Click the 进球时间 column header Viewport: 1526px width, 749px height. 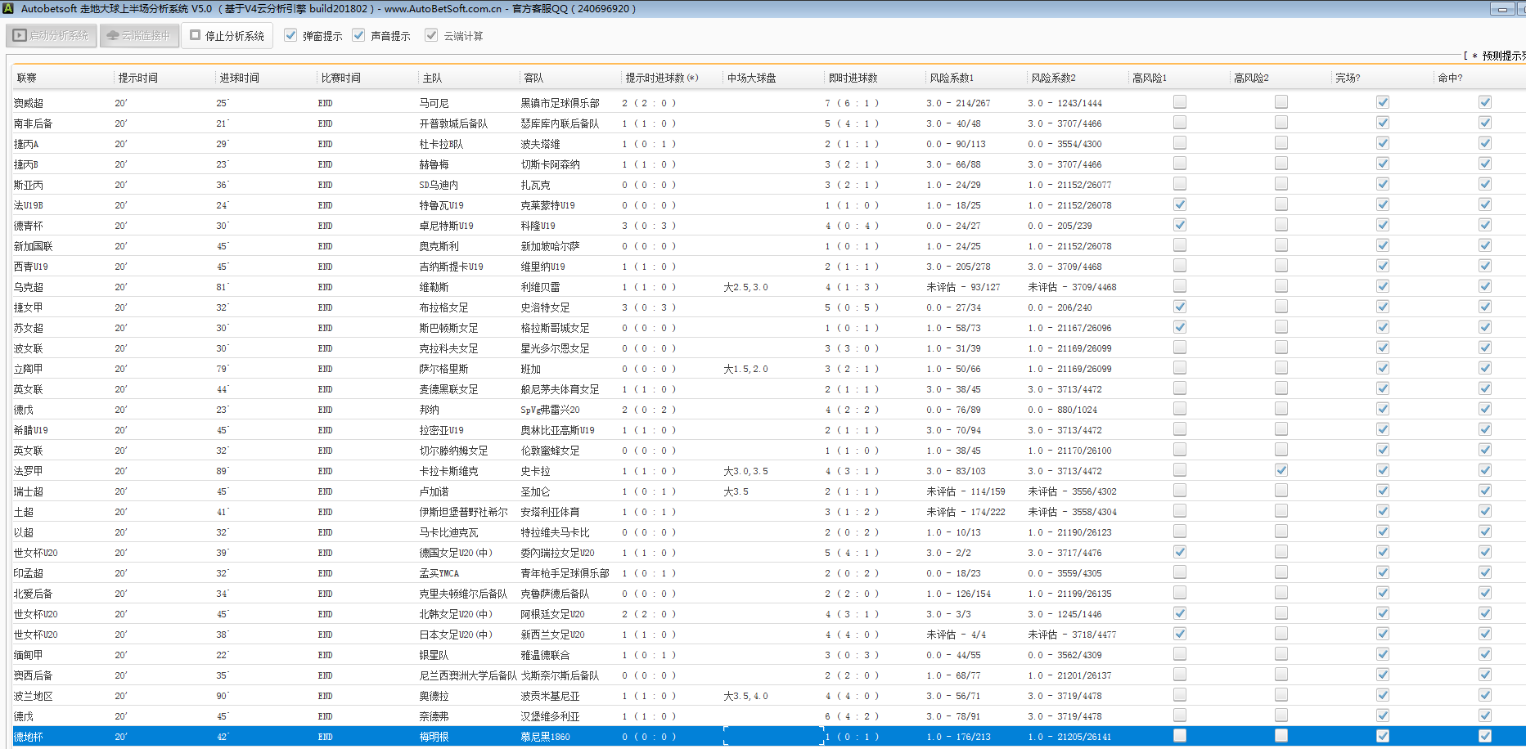click(x=239, y=78)
